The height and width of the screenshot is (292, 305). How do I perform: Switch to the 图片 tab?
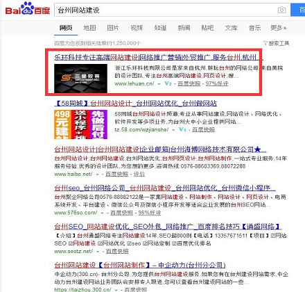point(113,28)
